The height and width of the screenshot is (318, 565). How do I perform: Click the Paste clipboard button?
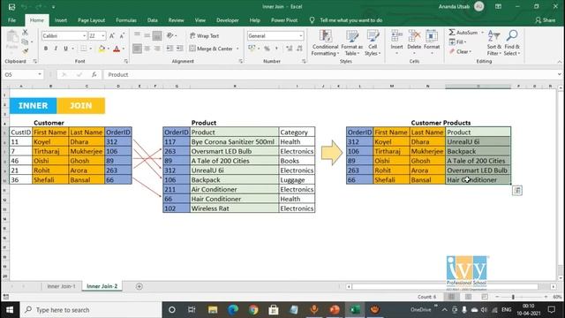click(11, 41)
